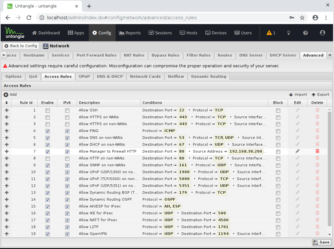Click the saved passwords key icon
Image resolution: width=334 pixels, height=249 pixels.
292,18
